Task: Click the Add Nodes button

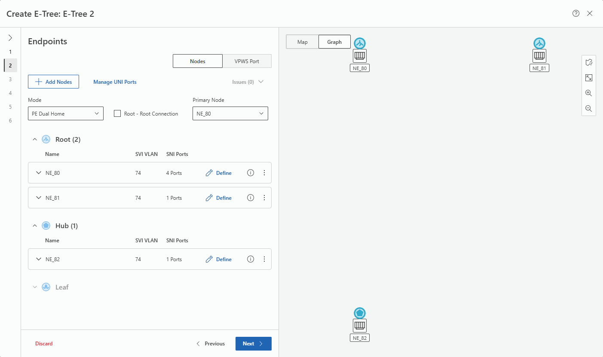Action: [x=53, y=82]
